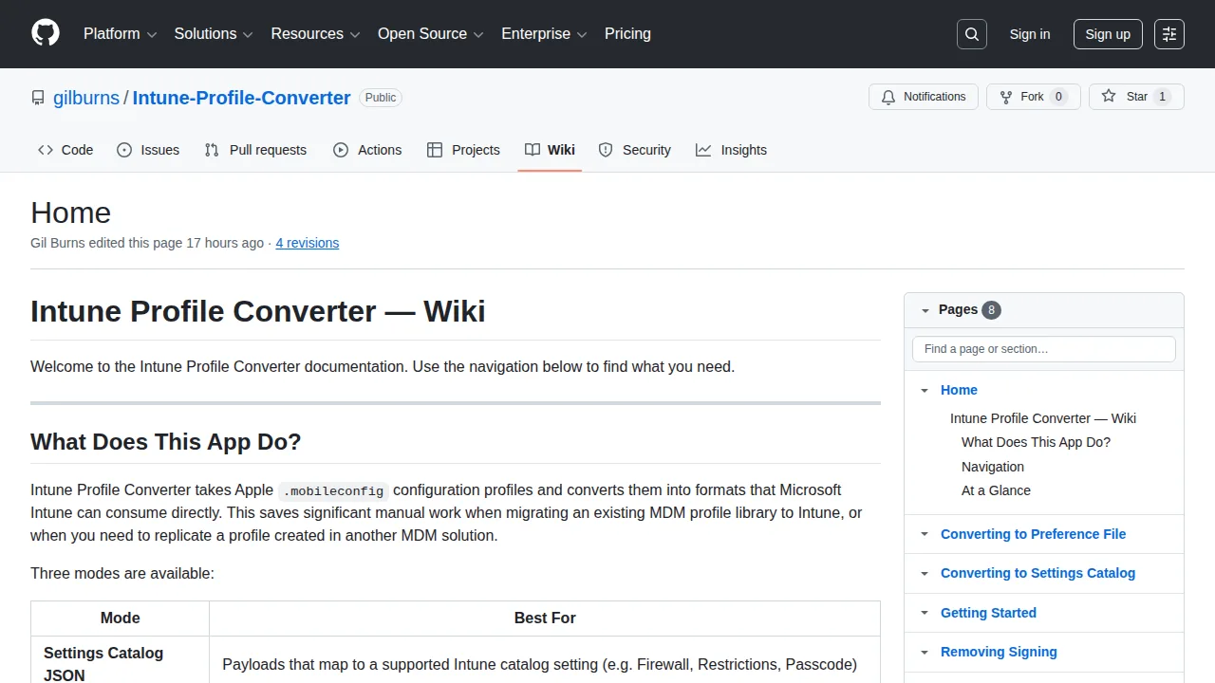This screenshot has width=1215, height=683.
Task: Jump to Intune Profile Converter — Wiki section
Action: [1043, 418]
